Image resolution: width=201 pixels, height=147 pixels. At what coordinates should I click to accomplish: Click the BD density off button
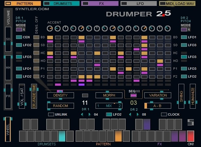click(x=36, y=37)
